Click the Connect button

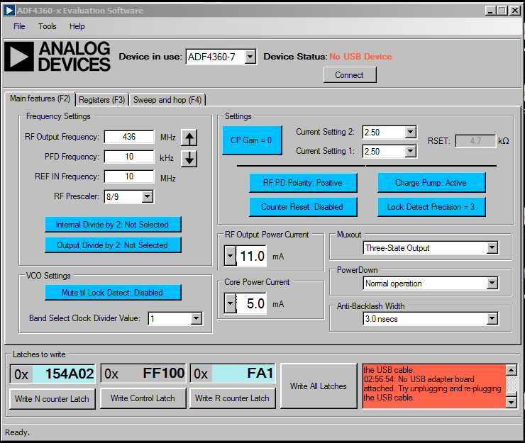350,75
